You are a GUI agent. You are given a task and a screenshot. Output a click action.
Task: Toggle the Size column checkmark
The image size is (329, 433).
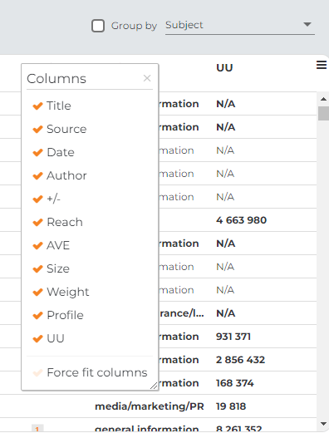(51, 268)
